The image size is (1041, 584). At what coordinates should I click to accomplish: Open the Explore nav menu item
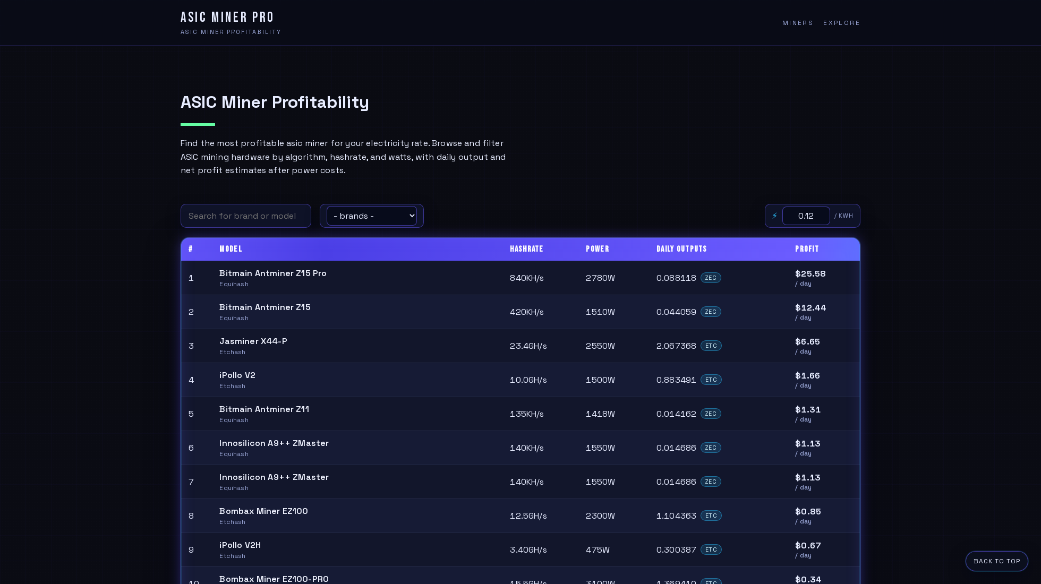click(841, 23)
